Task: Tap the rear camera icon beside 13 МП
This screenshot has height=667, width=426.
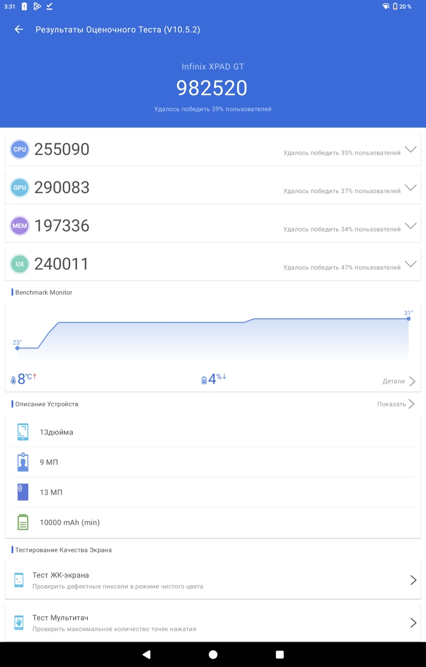Action: [x=23, y=492]
